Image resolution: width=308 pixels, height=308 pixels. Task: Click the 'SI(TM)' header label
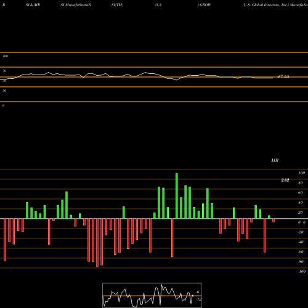117,5
